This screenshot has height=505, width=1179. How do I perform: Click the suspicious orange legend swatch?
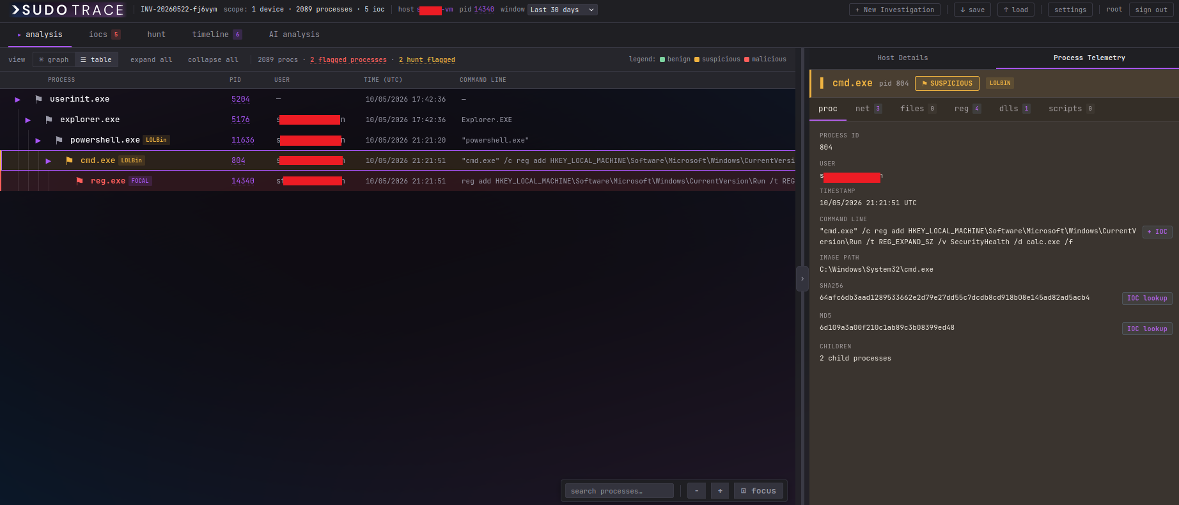click(697, 59)
